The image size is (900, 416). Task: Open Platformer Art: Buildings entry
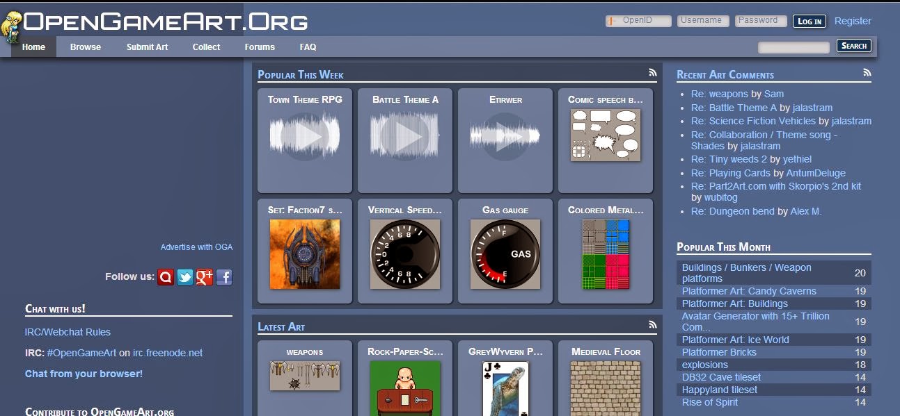[735, 303]
